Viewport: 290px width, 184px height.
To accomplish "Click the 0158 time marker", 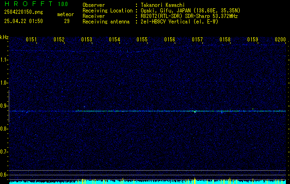I will click(225, 40).
